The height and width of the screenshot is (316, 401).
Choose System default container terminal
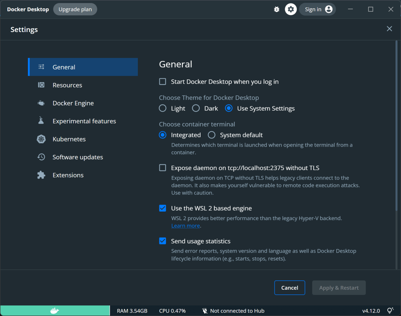[x=211, y=135]
